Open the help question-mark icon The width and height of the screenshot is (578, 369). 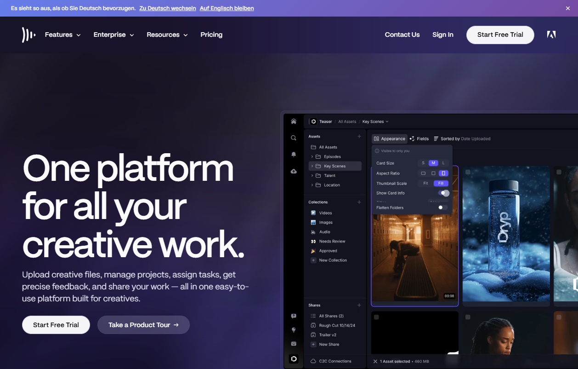coord(294,316)
